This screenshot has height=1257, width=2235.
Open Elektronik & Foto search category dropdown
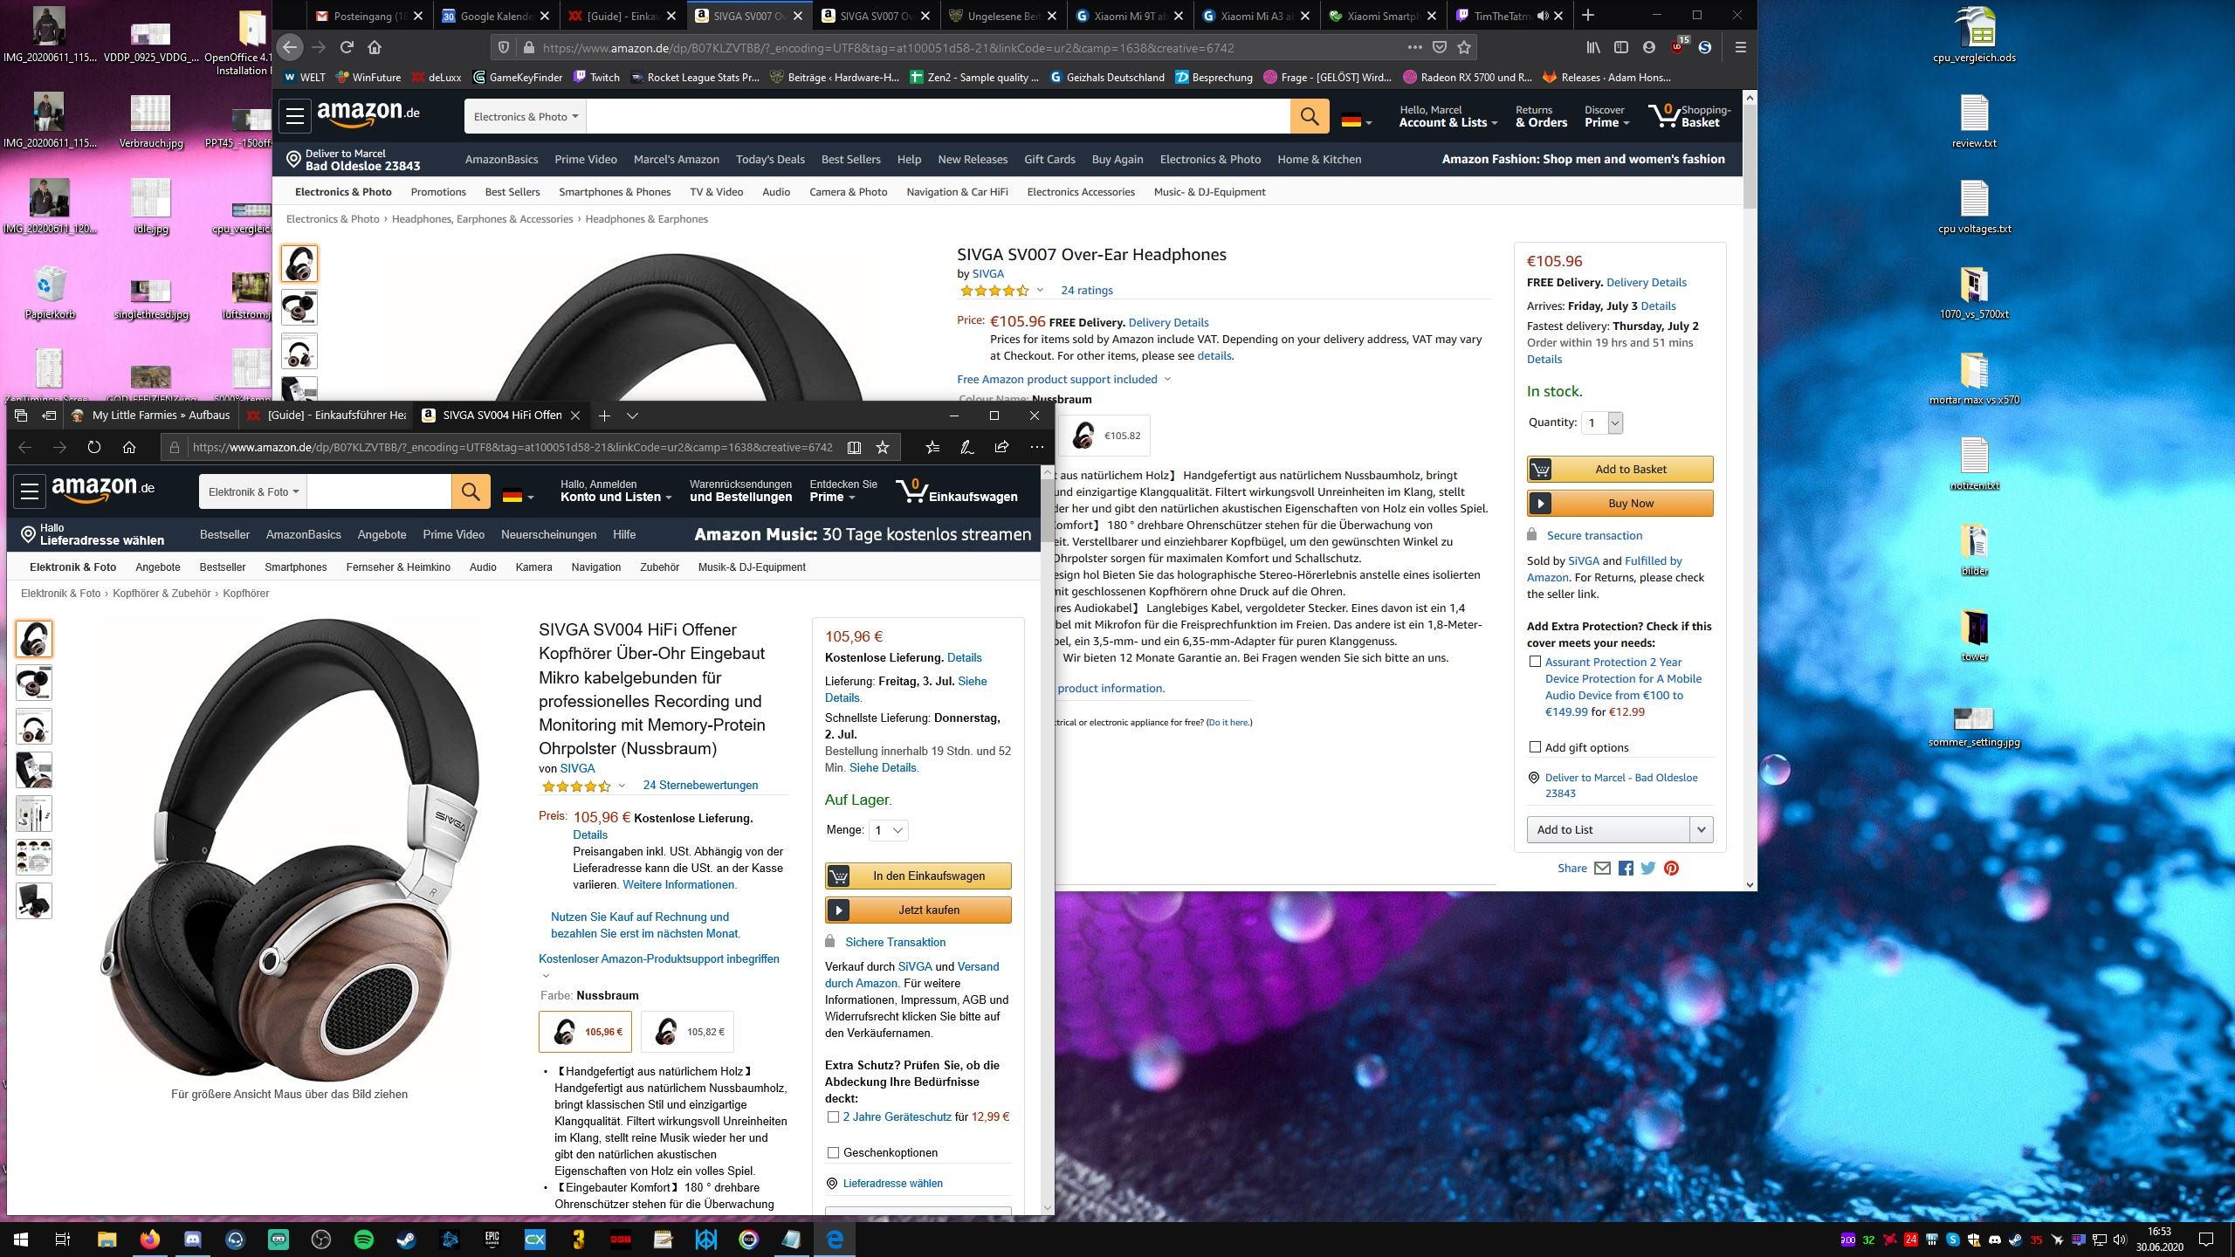(253, 492)
